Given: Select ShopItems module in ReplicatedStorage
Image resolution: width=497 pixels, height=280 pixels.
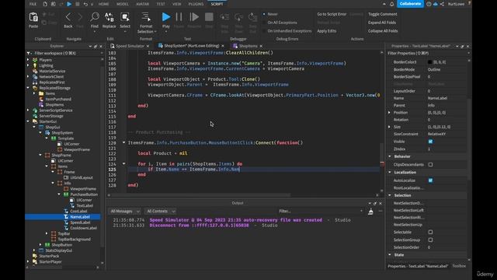Looking at the screenshot, I should (x=54, y=105).
